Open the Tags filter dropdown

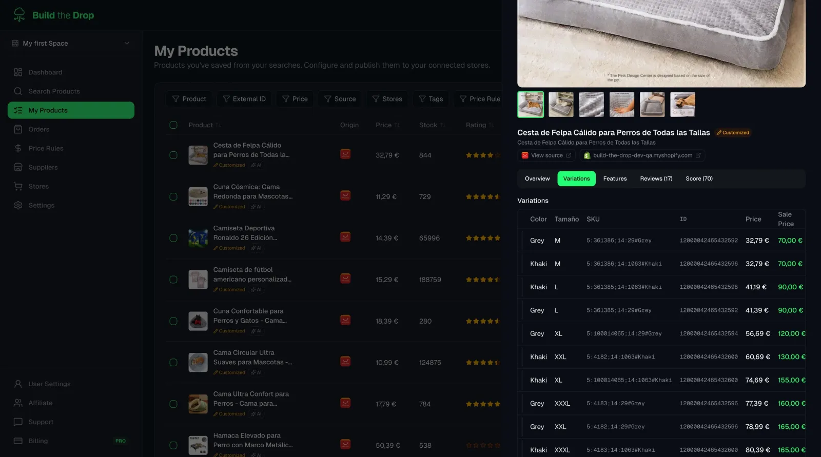click(431, 99)
